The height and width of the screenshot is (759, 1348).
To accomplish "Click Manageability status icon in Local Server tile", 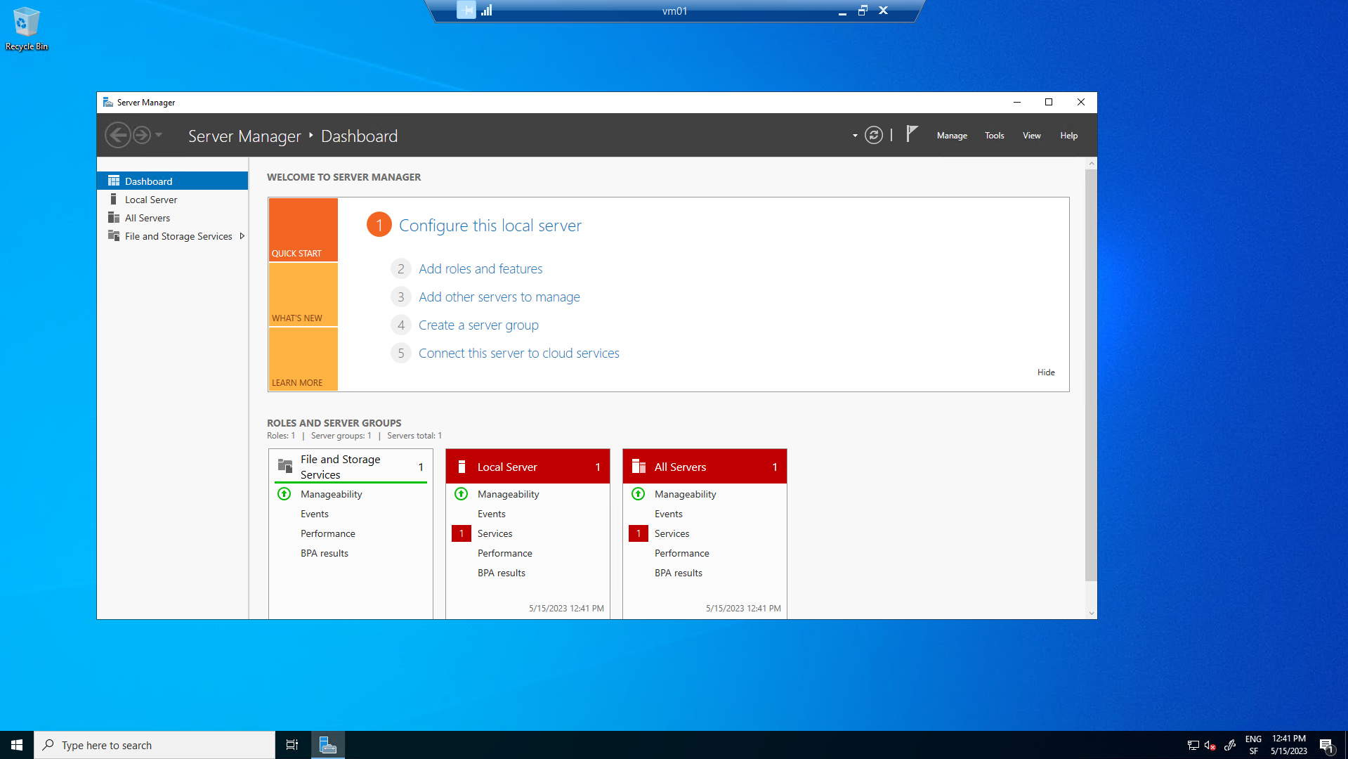I will (x=462, y=494).
